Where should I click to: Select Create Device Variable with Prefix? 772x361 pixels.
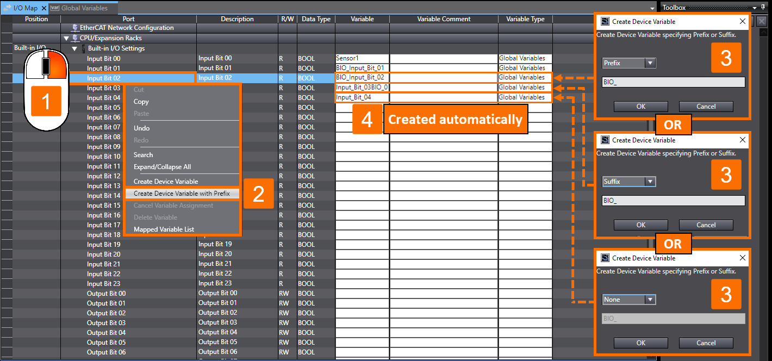pyautogui.click(x=182, y=193)
